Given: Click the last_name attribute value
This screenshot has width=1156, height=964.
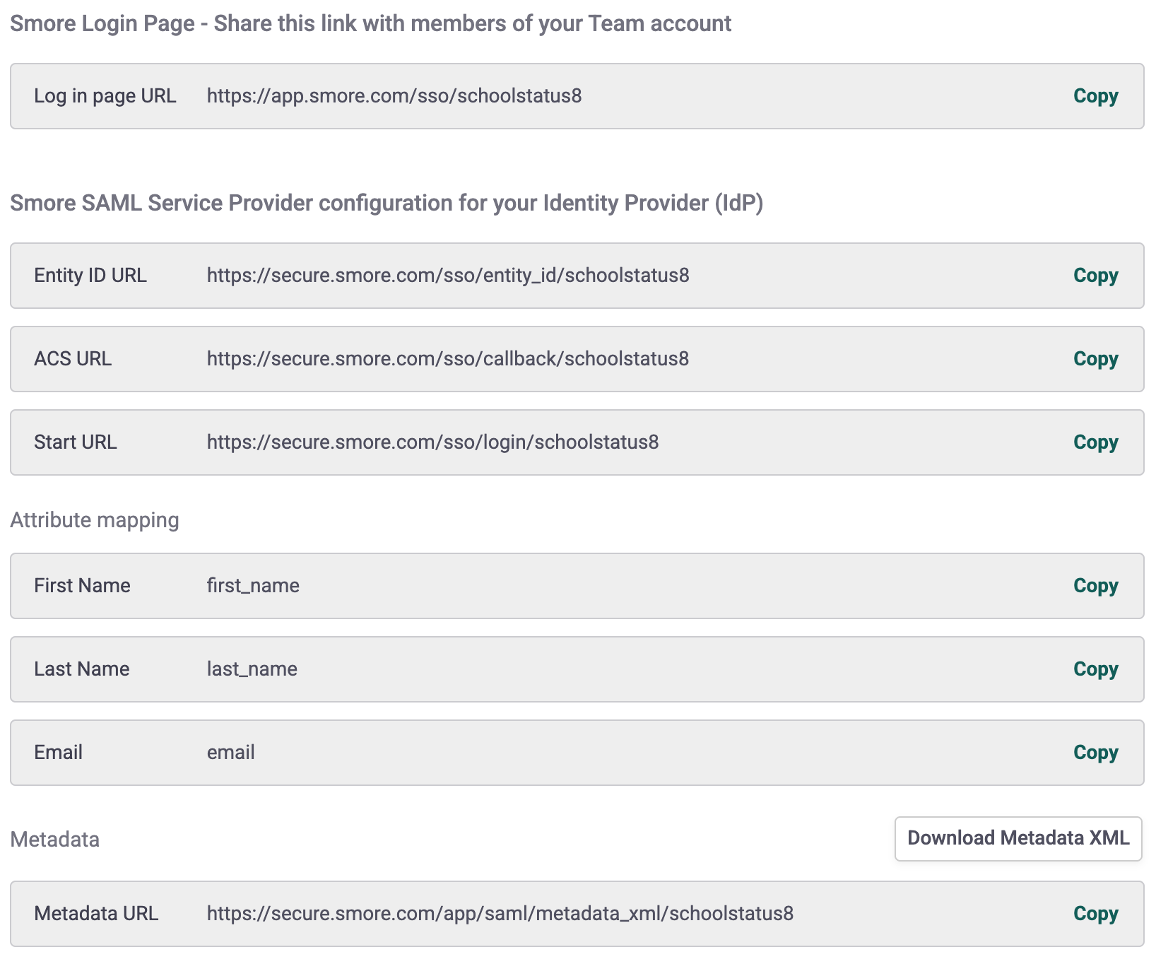Looking at the screenshot, I should coord(252,669).
